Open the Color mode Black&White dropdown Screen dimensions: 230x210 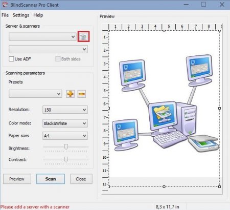click(65, 123)
